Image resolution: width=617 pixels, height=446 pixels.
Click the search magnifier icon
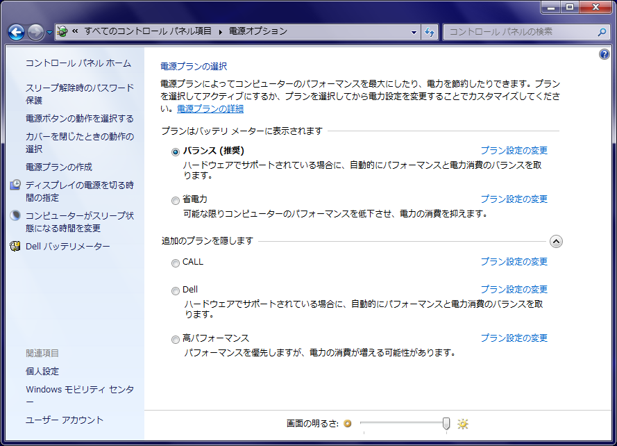602,32
